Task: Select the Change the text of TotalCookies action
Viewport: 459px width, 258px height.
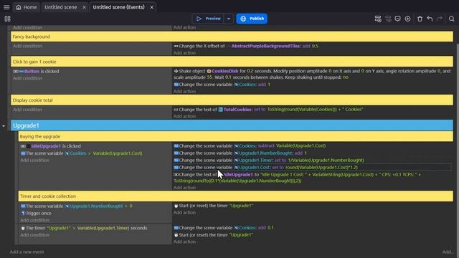Action: (268, 110)
